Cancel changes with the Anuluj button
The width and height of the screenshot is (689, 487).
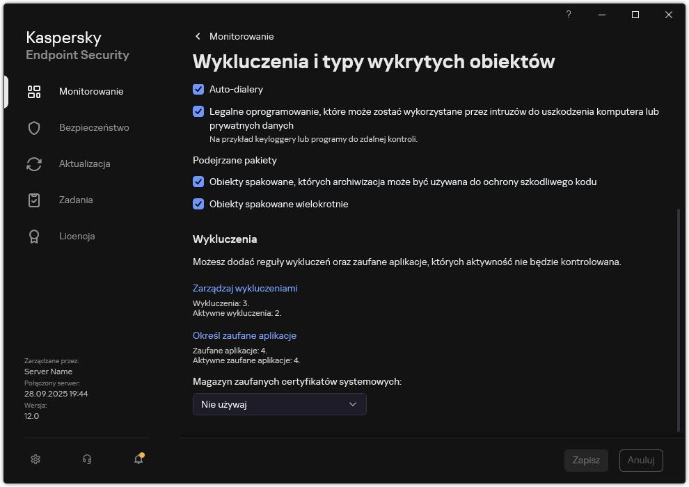640,460
